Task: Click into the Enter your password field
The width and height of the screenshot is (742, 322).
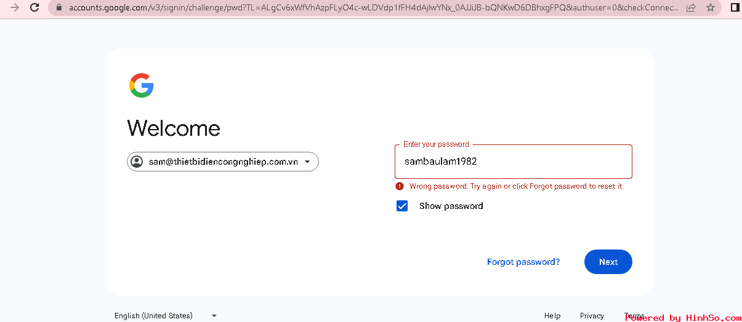Action: coord(514,162)
